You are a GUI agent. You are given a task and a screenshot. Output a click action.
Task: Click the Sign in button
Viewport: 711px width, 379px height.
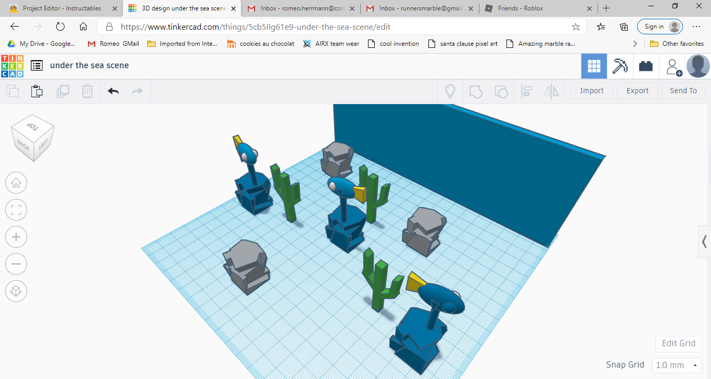[x=660, y=27]
